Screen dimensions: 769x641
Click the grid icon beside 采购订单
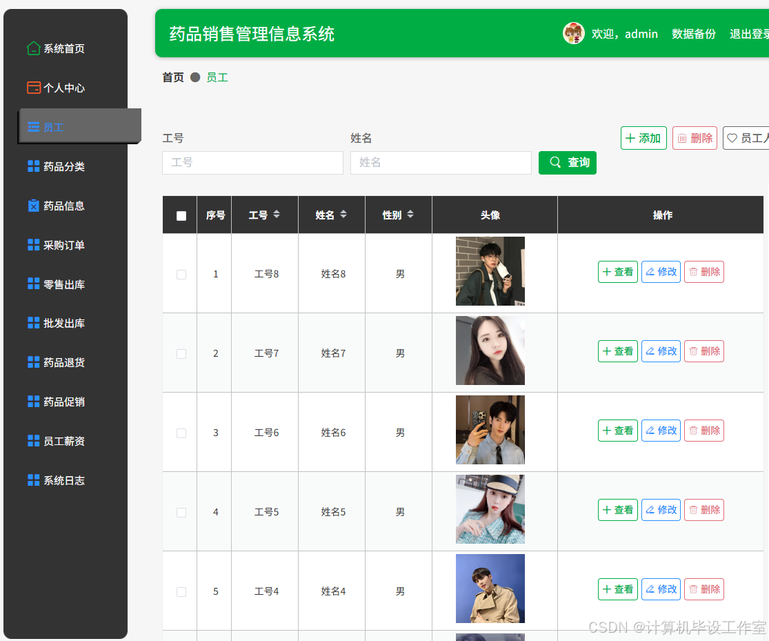tap(33, 245)
